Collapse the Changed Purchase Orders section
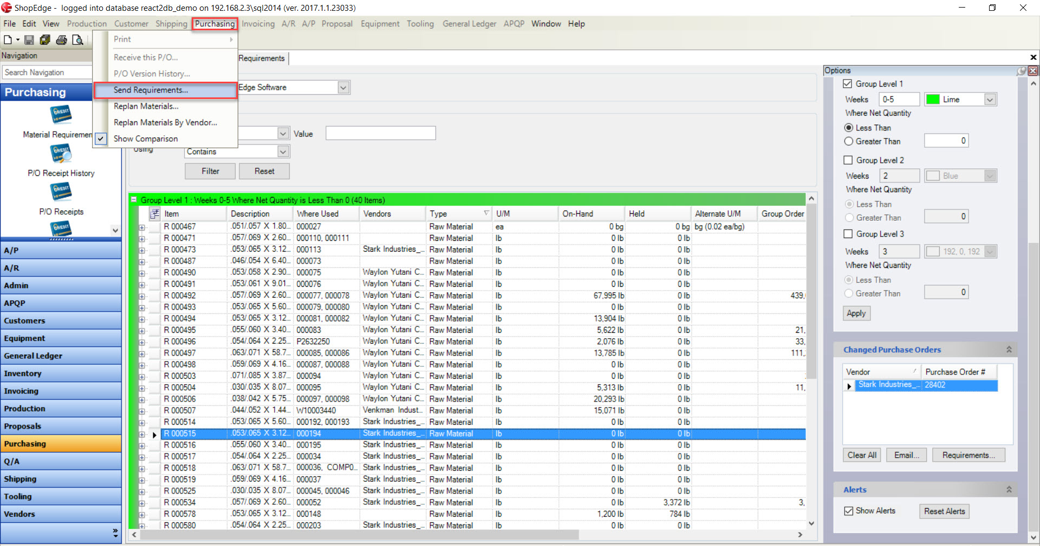The width and height of the screenshot is (1040, 546). [1009, 350]
